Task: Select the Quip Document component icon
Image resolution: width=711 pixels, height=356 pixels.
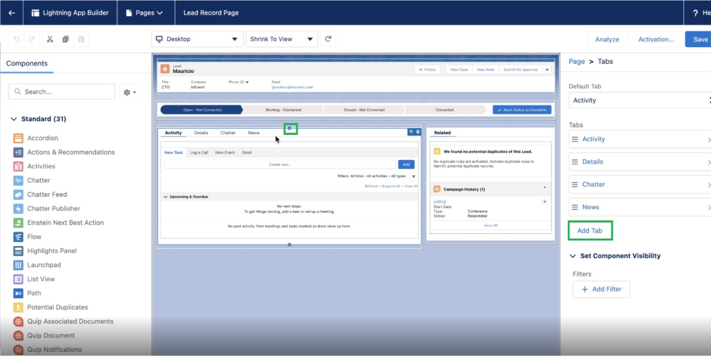Action: click(x=18, y=336)
